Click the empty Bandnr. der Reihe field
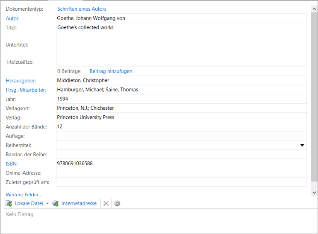This screenshot has height=234, width=318. 181,154
